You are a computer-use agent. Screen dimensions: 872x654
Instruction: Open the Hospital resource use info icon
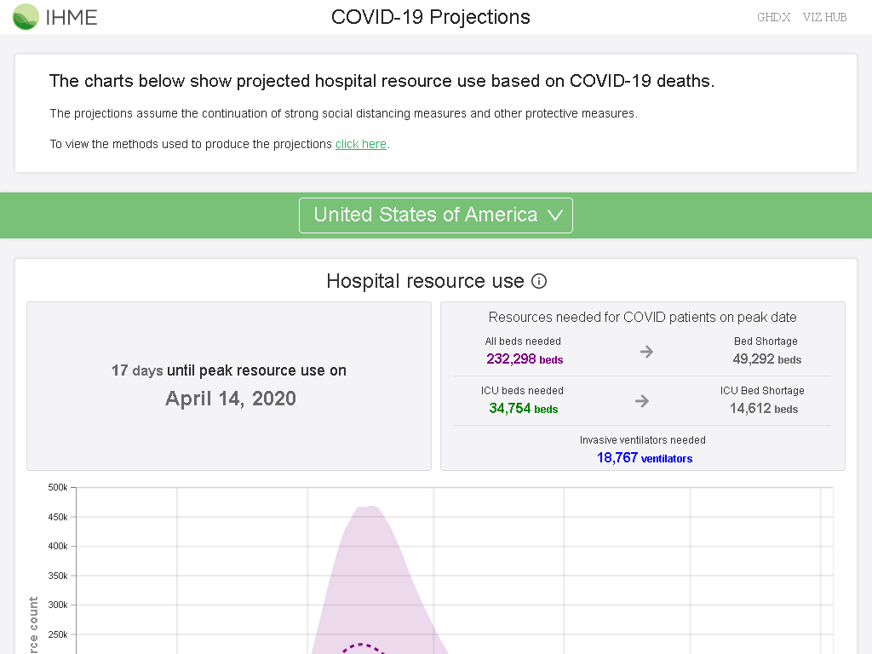539,281
